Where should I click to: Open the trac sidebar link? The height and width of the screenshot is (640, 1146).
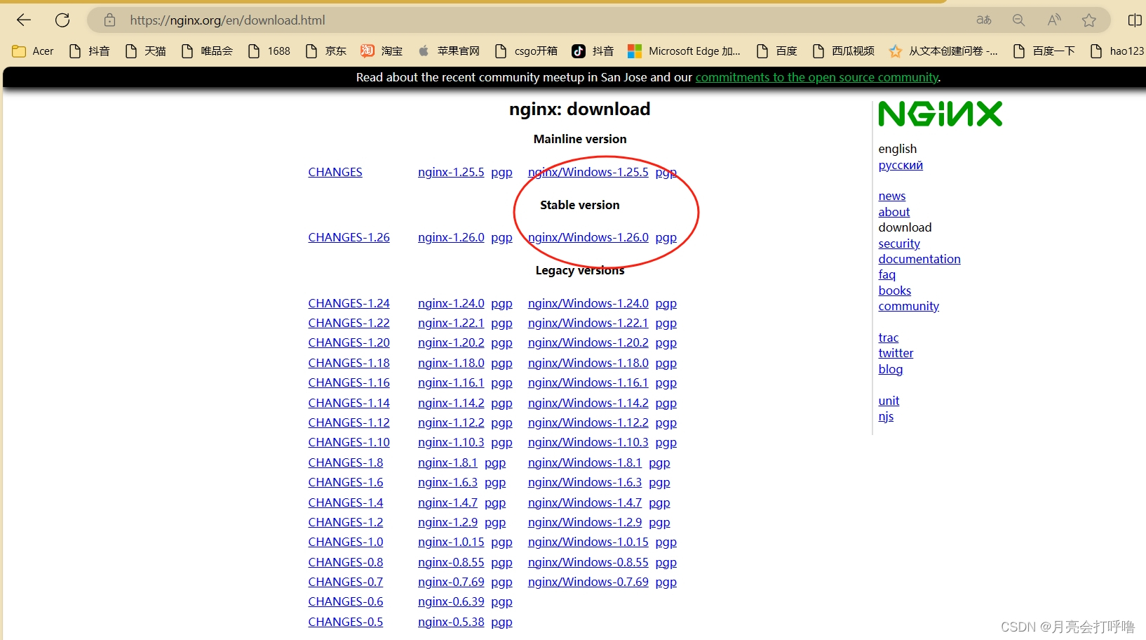888,338
